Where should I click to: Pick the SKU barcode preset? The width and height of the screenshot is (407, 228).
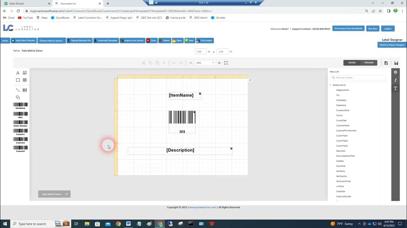(x=20, y=115)
